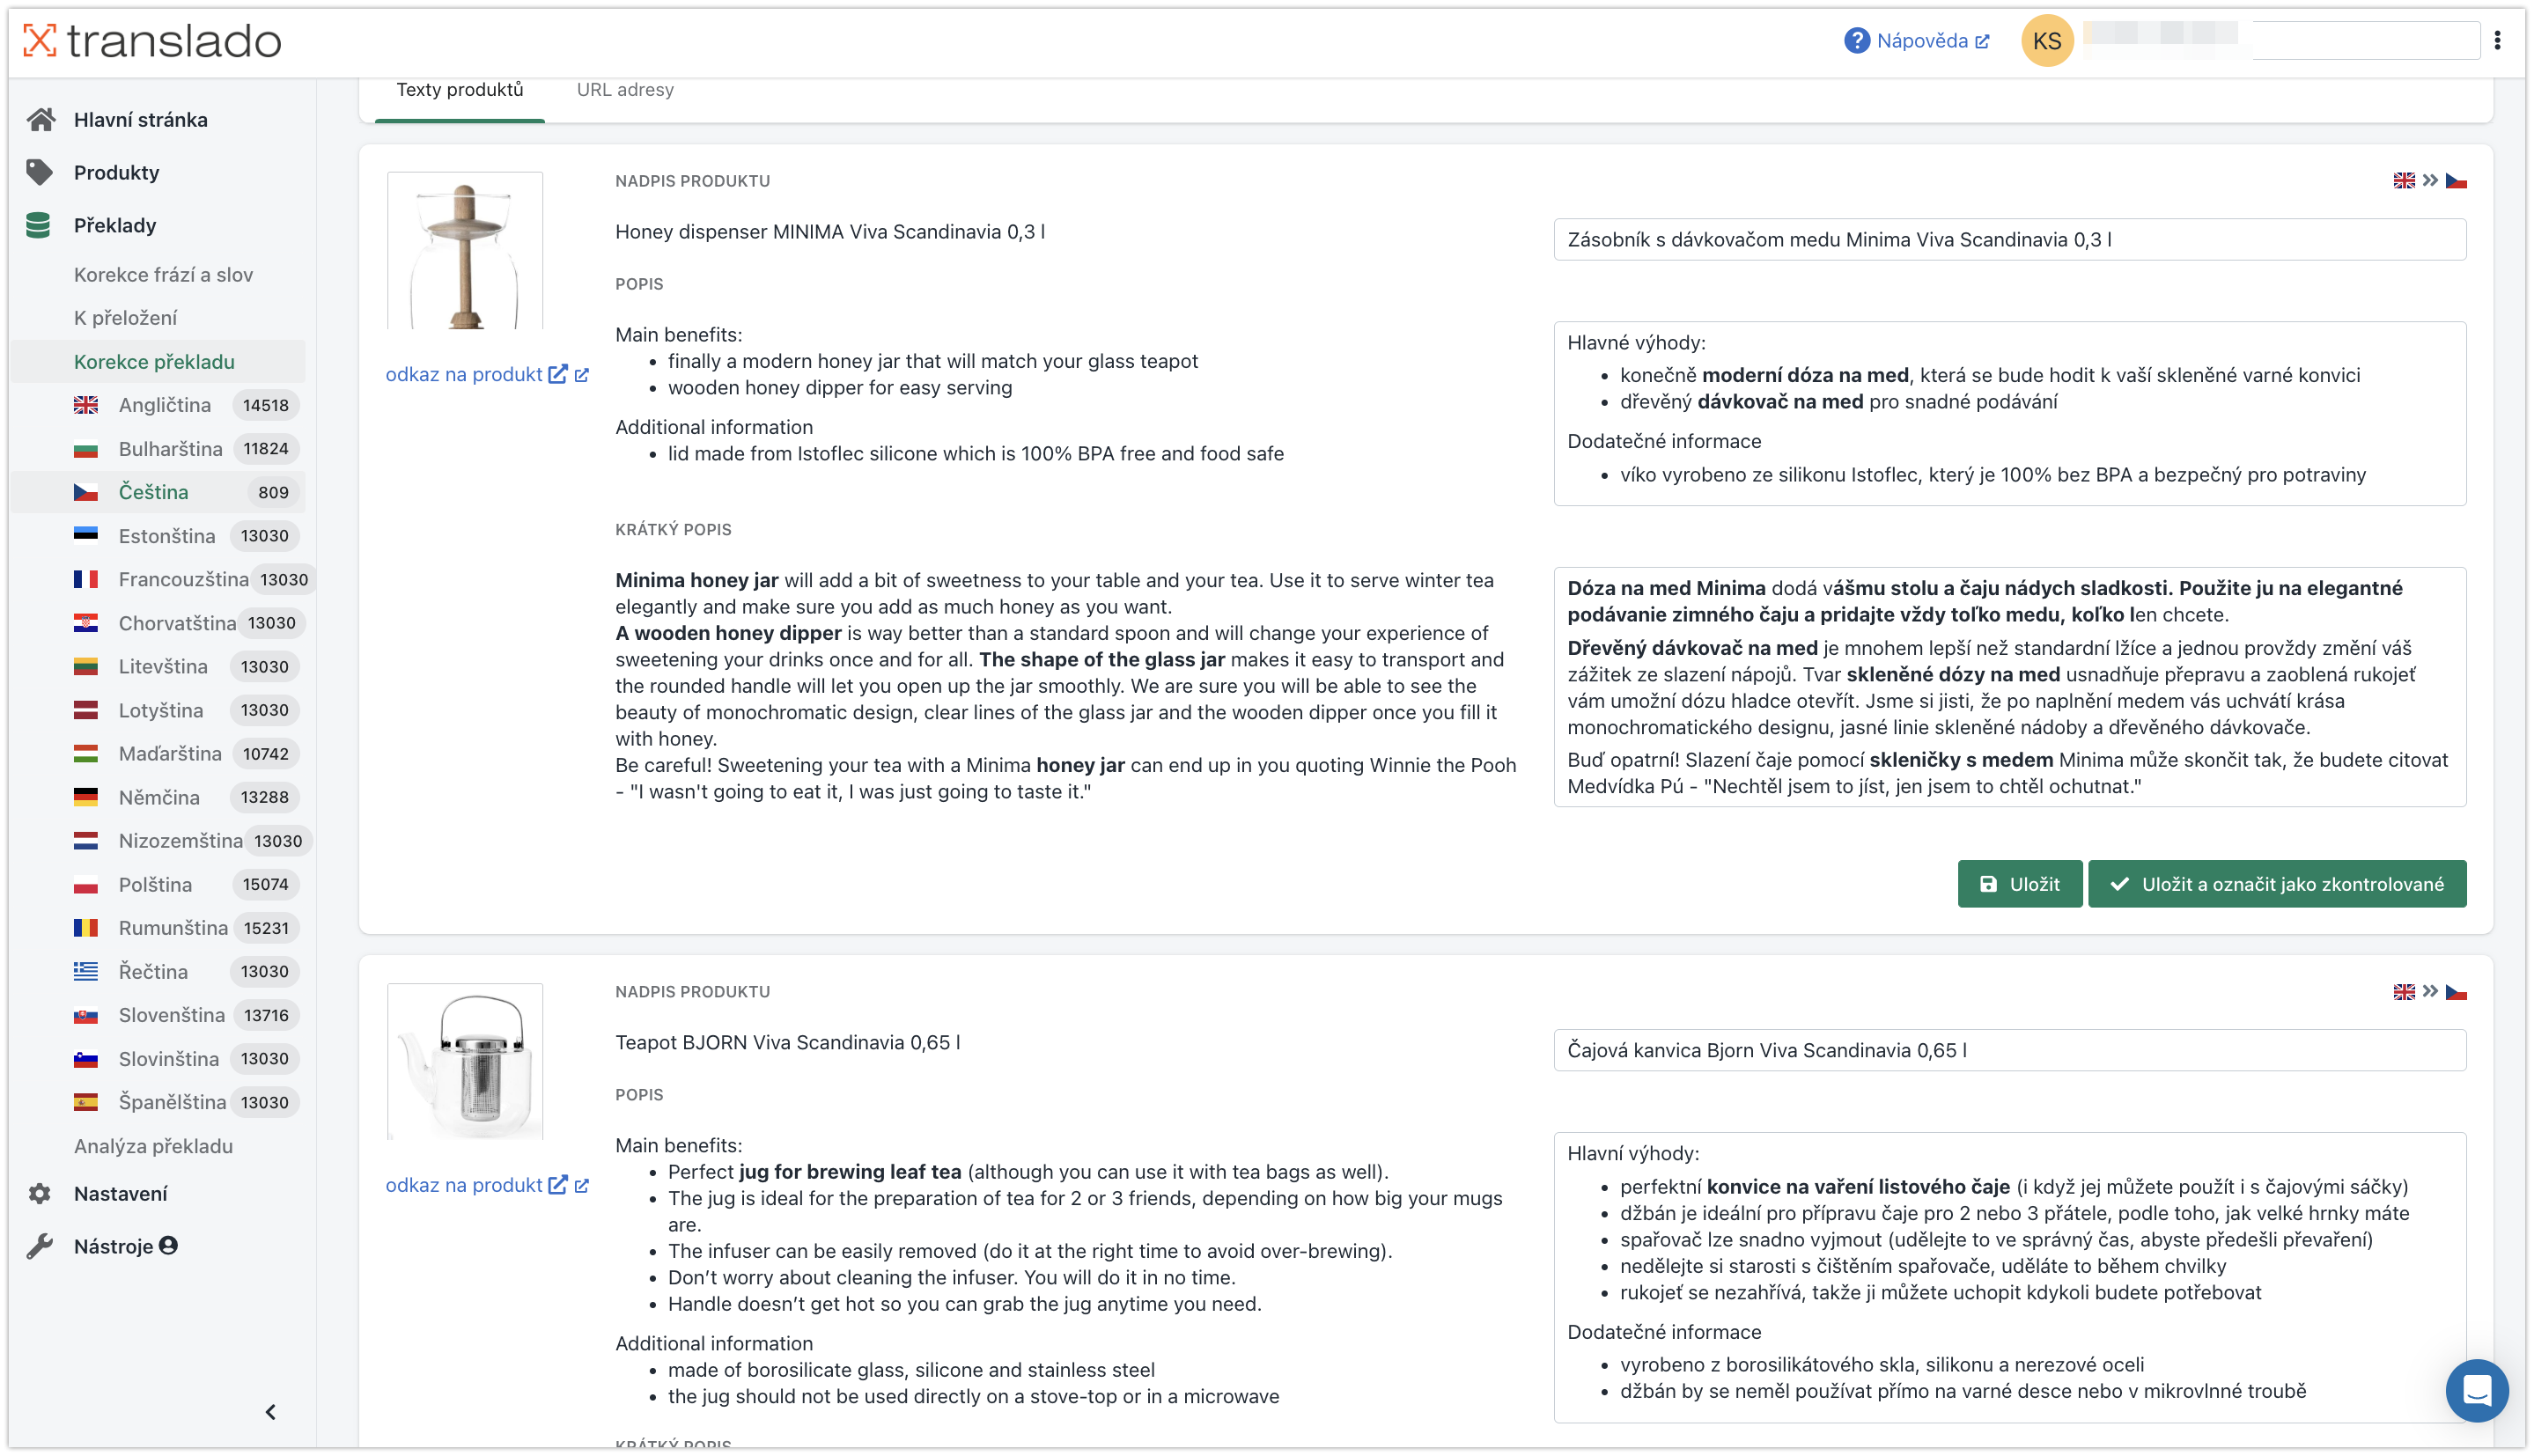The image size is (2534, 1456).
Task: Click the account name field in header
Action: (x=2283, y=41)
